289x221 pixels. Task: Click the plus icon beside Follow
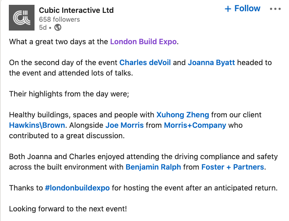[228, 9]
